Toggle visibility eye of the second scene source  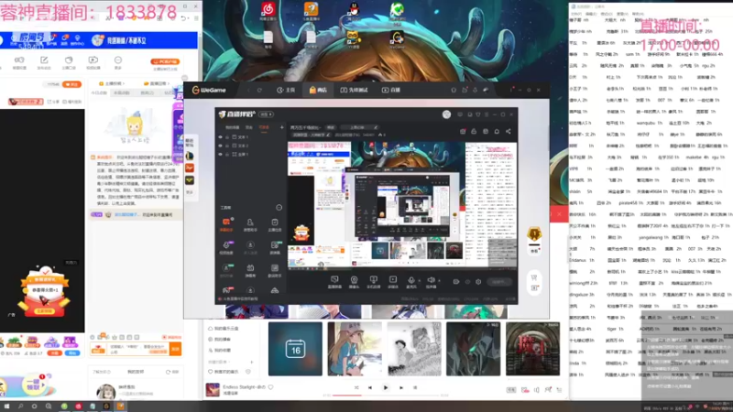click(x=220, y=146)
